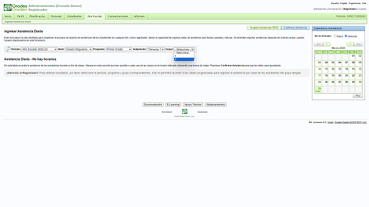This screenshot has width=369, height=207.
Task: Open the Año Escolar tab
Action: pos(95,16)
